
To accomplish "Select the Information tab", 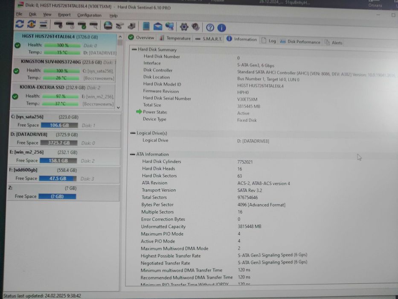I will pyautogui.click(x=241, y=39).
